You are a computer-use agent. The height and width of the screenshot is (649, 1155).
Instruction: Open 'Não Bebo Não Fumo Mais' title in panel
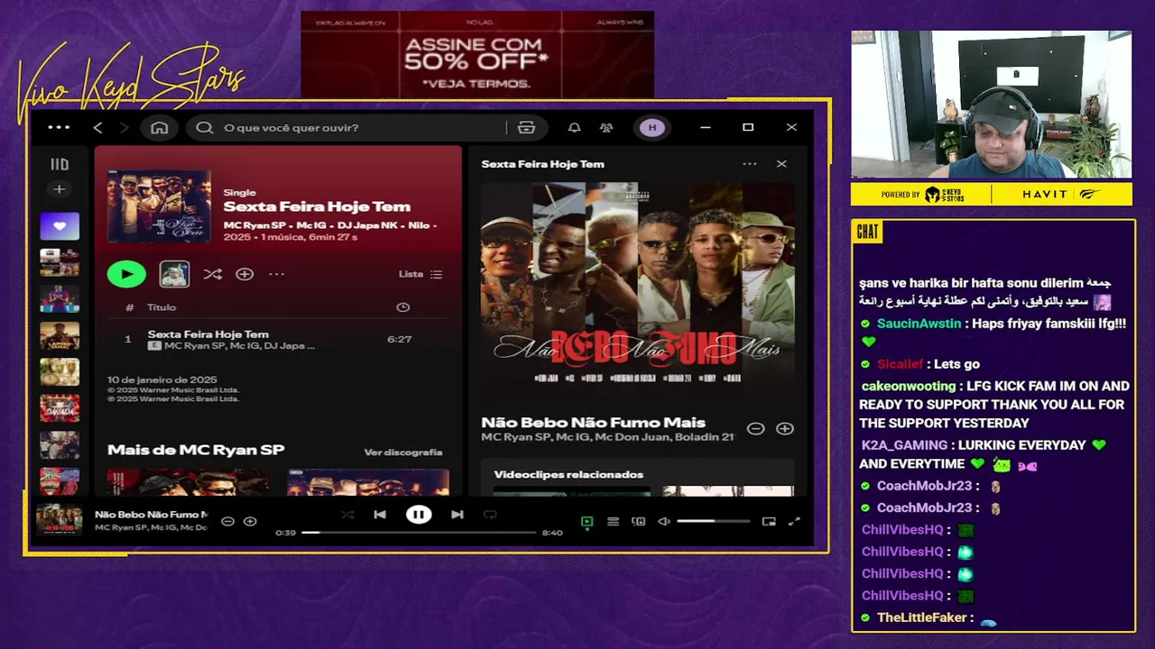point(593,422)
